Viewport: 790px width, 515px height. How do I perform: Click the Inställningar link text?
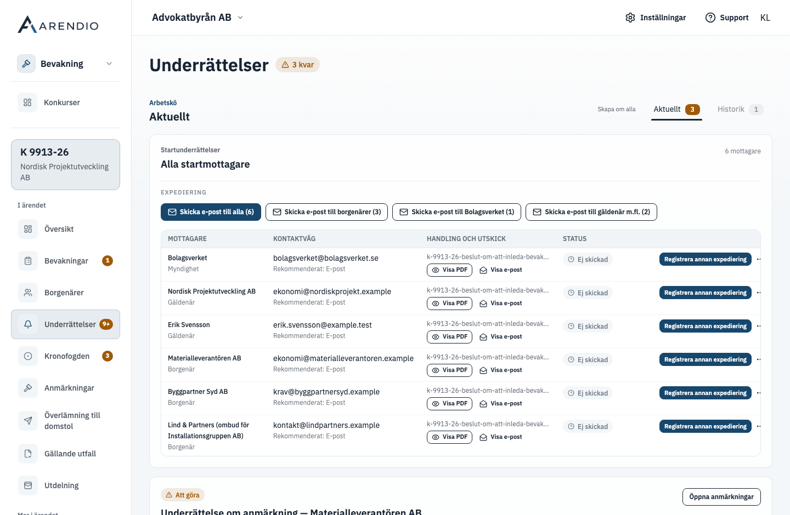pos(663,18)
